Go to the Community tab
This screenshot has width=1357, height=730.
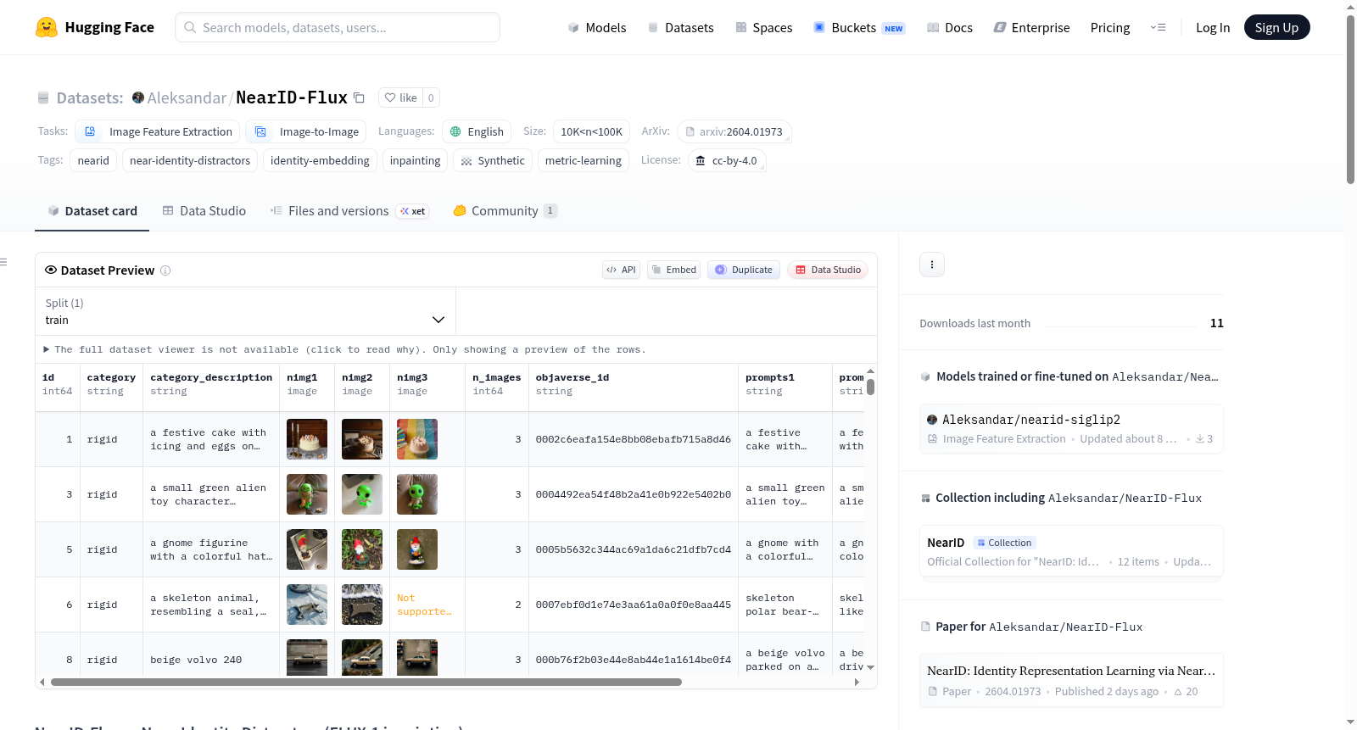[505, 211]
